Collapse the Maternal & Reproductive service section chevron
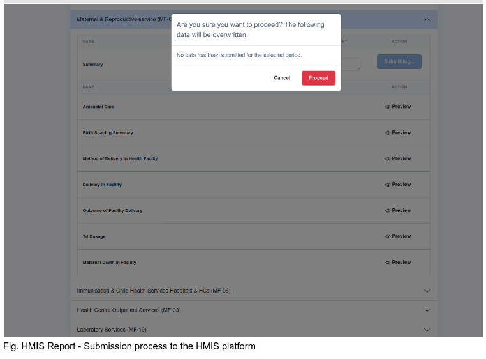Image resolution: width=486 pixels, height=359 pixels. coord(427,20)
